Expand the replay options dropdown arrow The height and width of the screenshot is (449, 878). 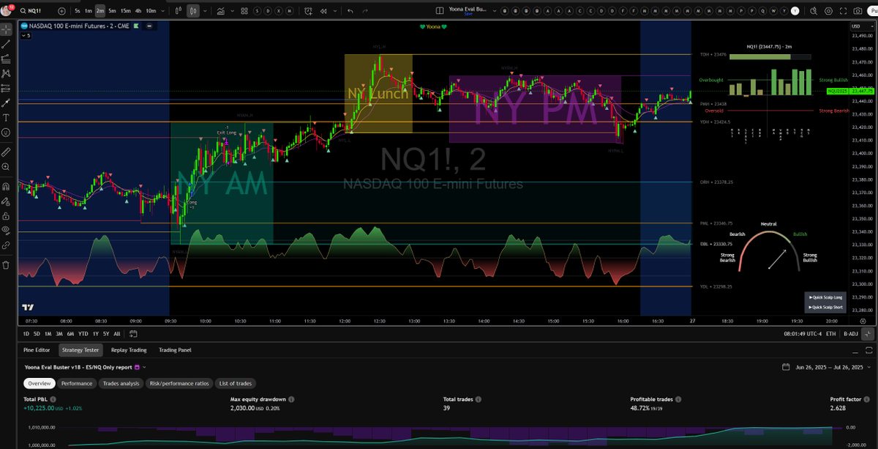coord(336,11)
